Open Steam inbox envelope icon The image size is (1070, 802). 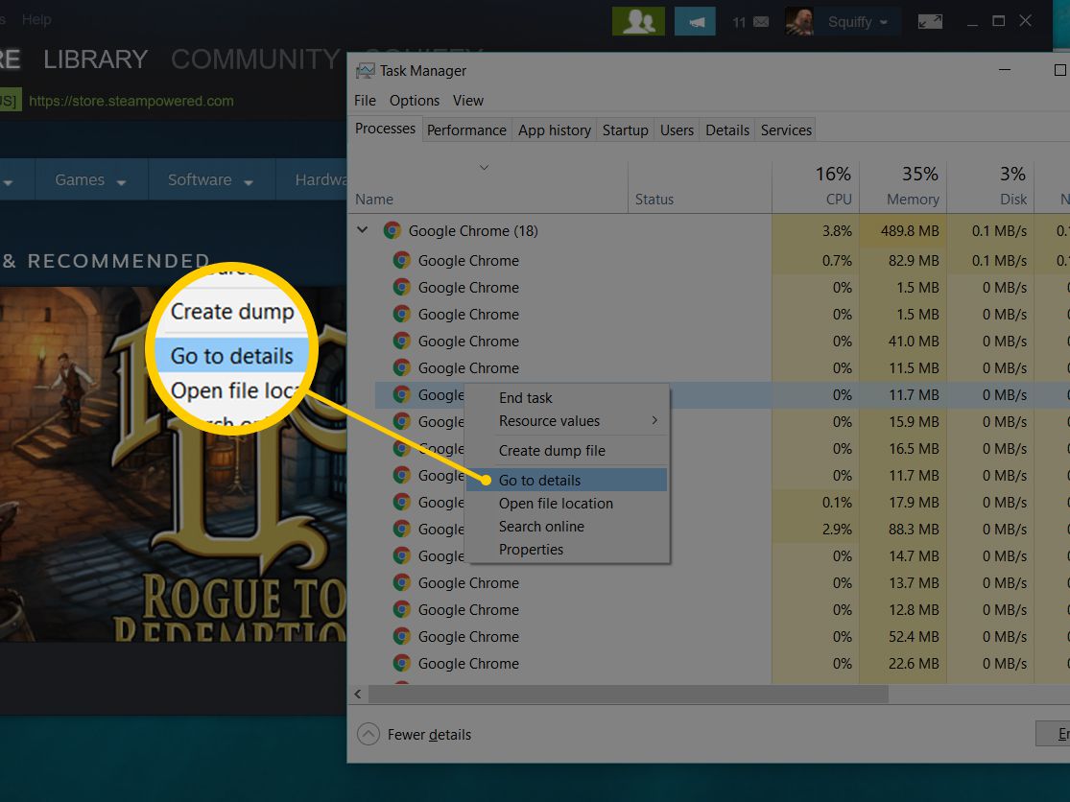pos(760,22)
